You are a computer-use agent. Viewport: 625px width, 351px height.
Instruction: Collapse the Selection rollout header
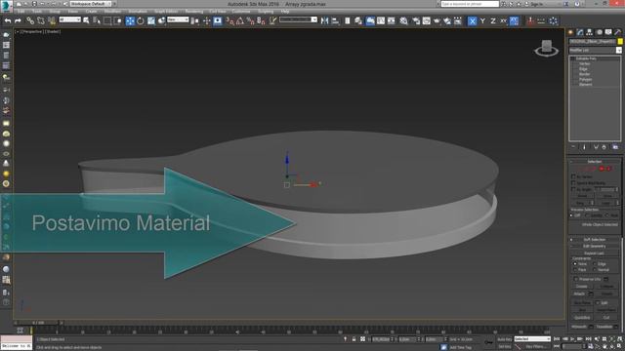(595, 162)
